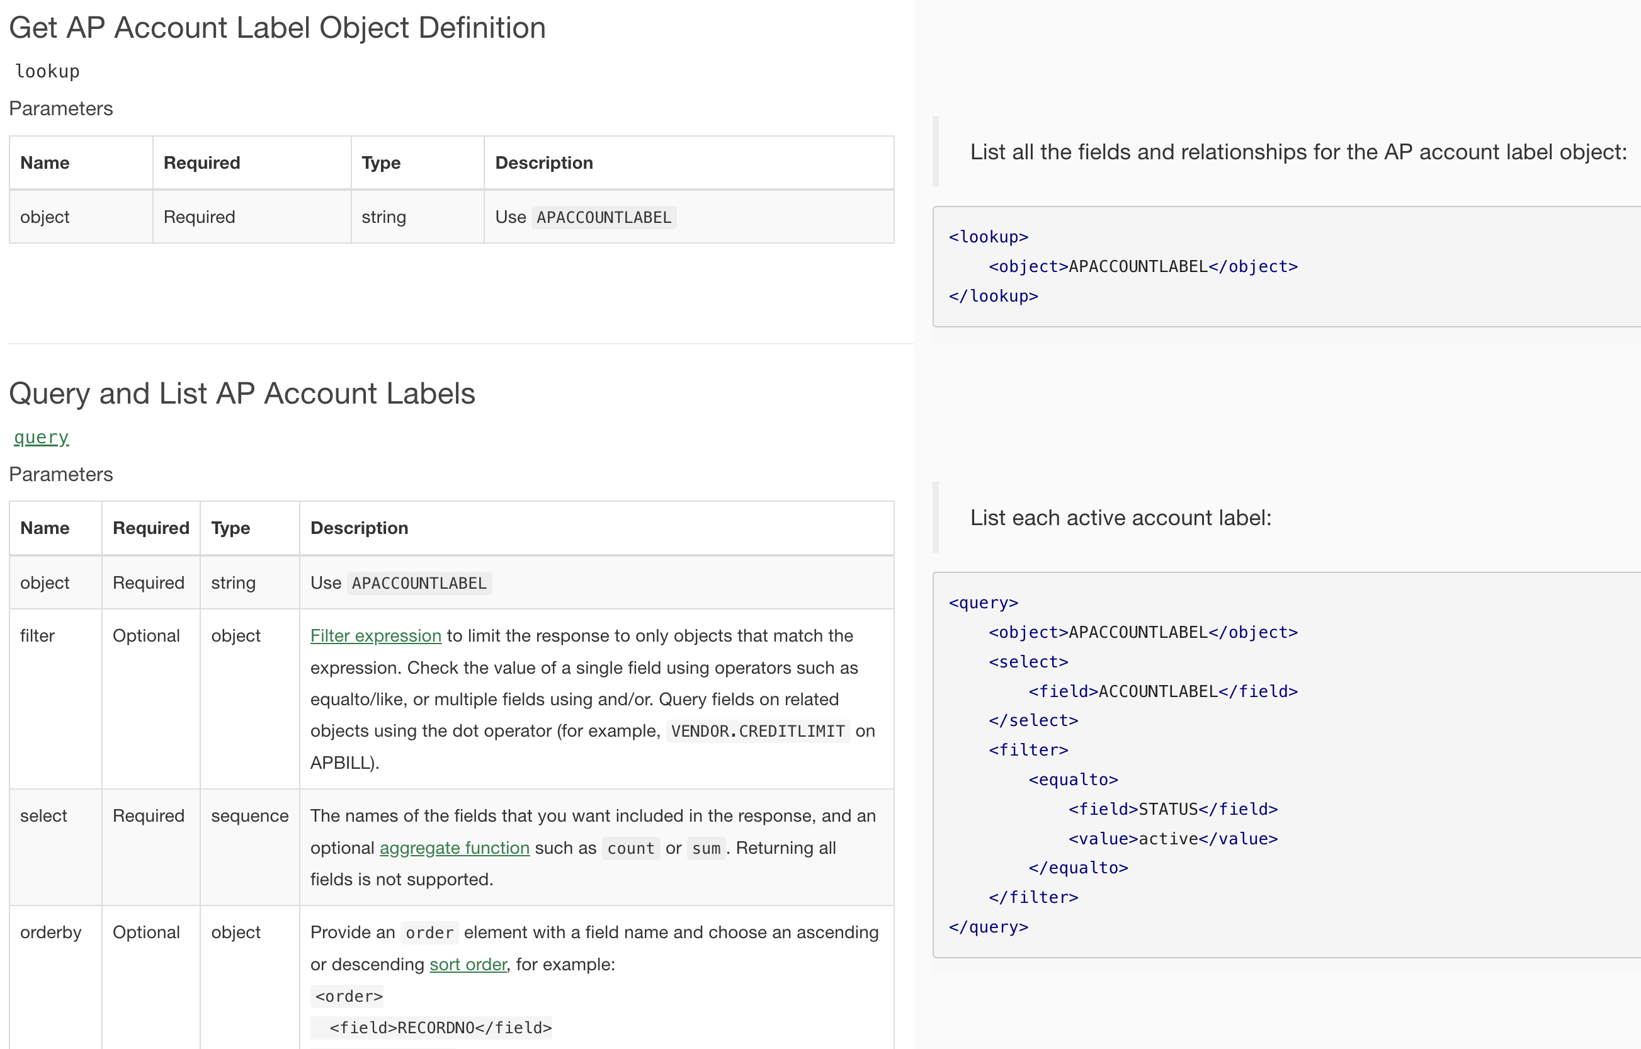Click the sort order link
This screenshot has height=1049, width=1641.
[x=467, y=964]
